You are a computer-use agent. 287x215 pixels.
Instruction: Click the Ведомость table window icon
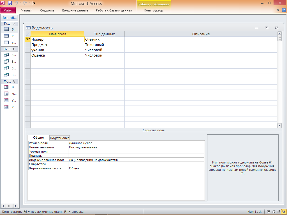point(28,28)
